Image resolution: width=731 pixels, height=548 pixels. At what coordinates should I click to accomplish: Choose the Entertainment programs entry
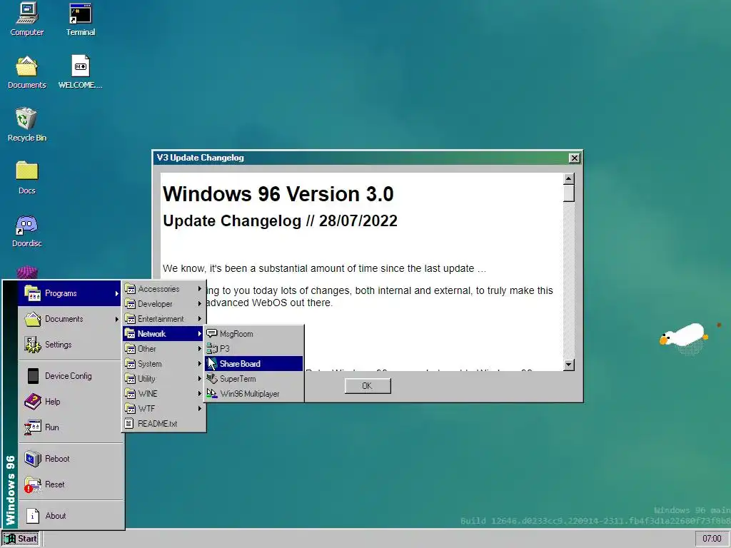click(163, 319)
